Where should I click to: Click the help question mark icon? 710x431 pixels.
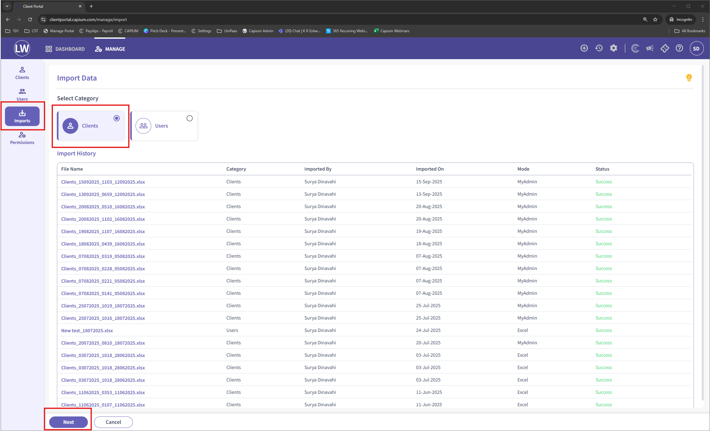click(x=679, y=48)
